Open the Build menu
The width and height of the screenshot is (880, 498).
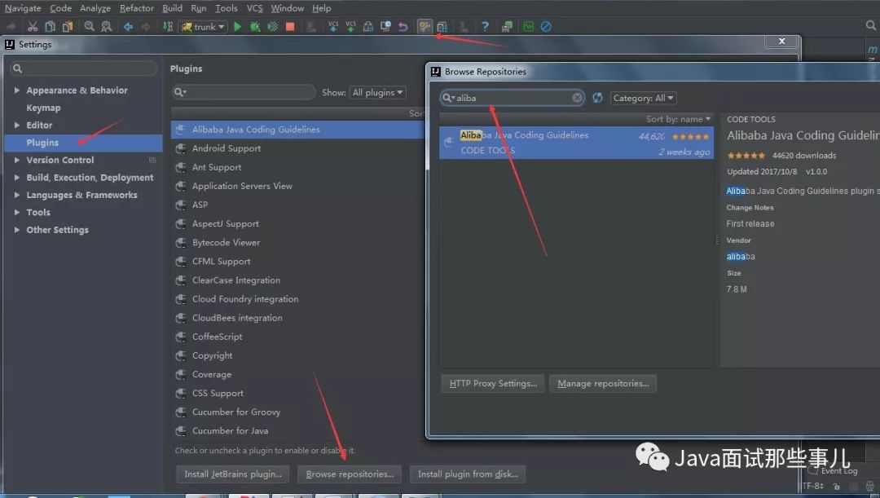(x=172, y=8)
